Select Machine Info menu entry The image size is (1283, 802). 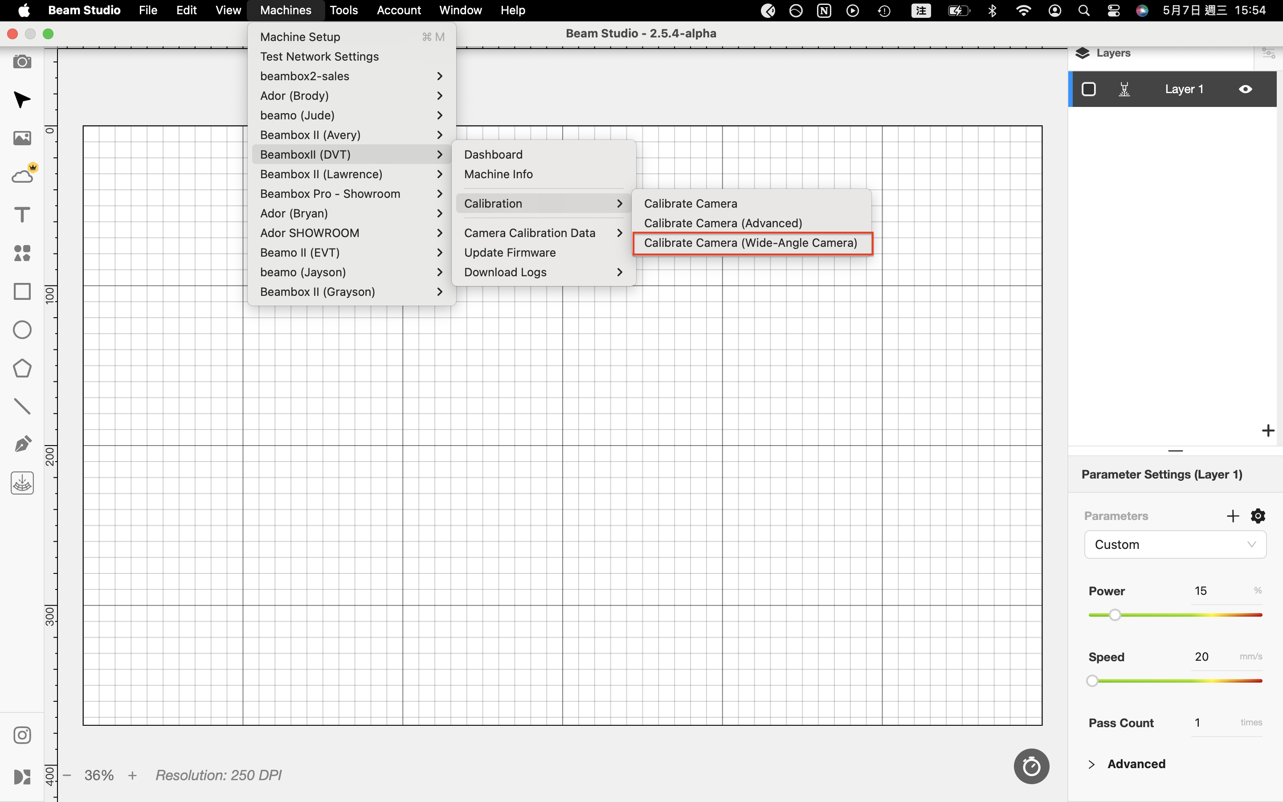point(543,174)
